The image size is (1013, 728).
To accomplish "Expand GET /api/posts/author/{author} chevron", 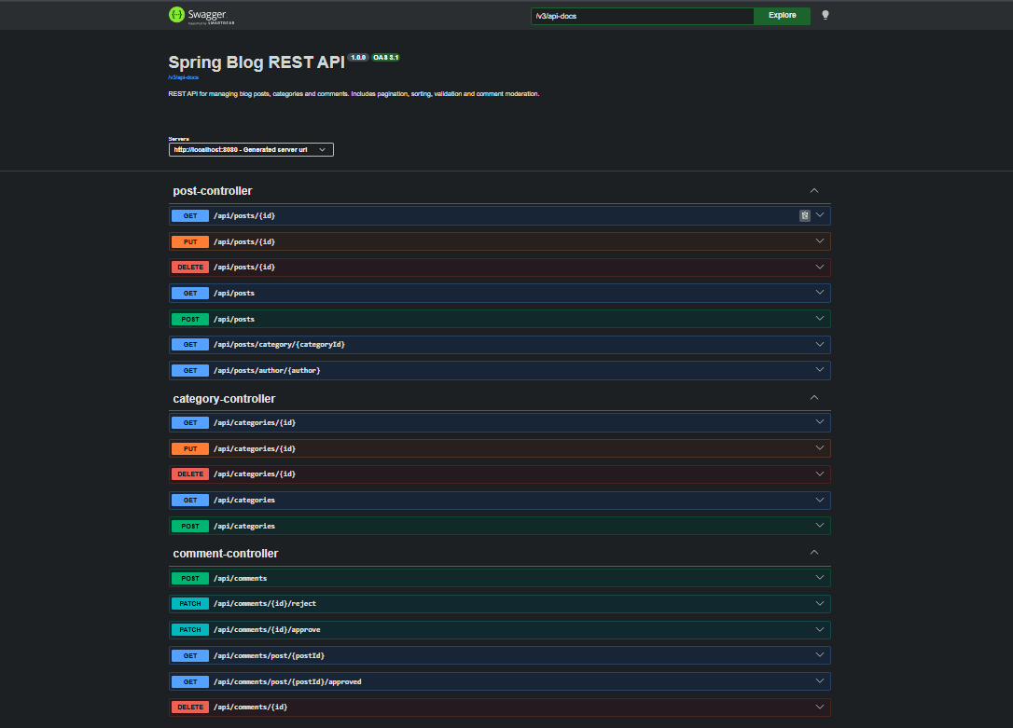I will point(820,370).
